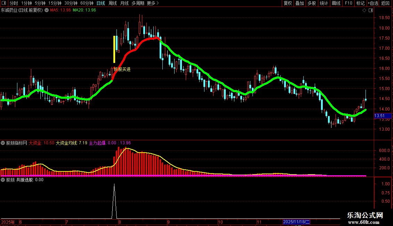Click the 大资金: 10.50 value label
393x226 pixels.
pyautogui.click(x=41, y=143)
